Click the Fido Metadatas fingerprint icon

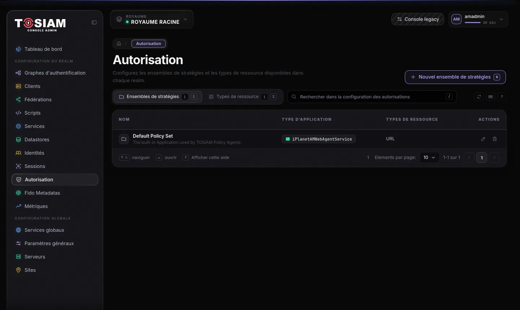tap(18, 193)
